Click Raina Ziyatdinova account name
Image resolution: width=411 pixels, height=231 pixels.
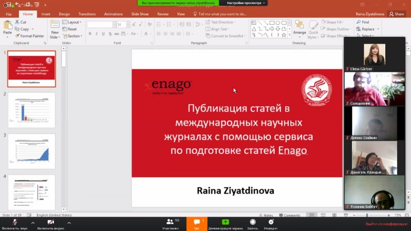[370, 14]
